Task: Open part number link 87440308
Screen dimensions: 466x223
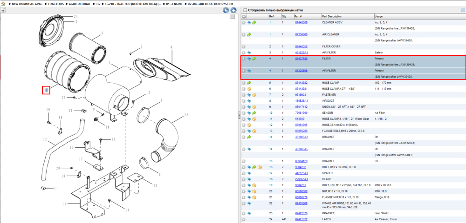Action: point(301,22)
